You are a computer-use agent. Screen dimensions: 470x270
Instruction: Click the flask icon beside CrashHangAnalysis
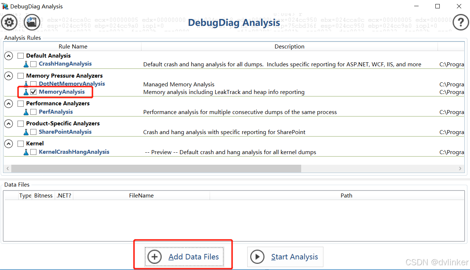click(x=26, y=64)
